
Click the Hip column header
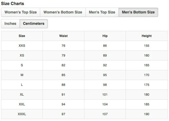point(105,36)
